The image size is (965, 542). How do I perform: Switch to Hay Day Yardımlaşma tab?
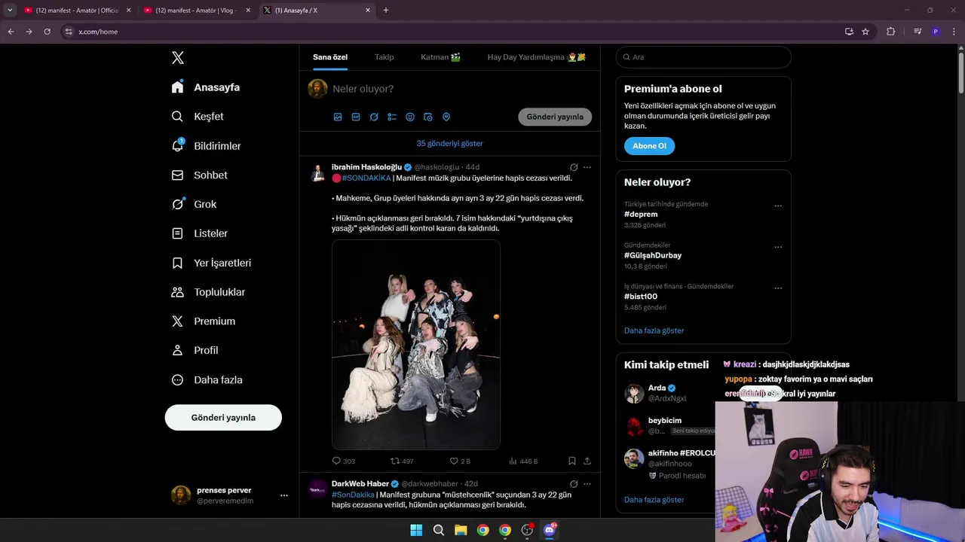click(x=537, y=57)
